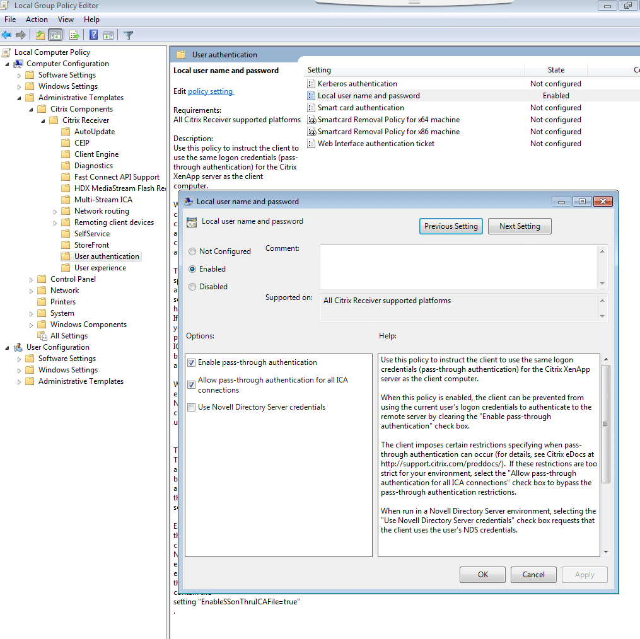
Task: Click the Filter funnel toolbar icon
Action: [x=128, y=35]
